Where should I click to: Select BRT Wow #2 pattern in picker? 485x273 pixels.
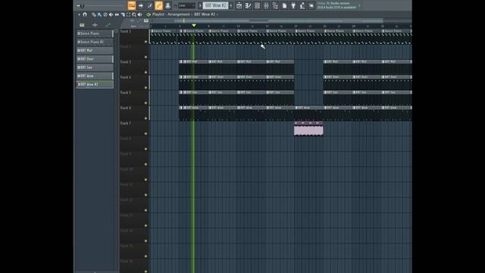[x=95, y=84]
